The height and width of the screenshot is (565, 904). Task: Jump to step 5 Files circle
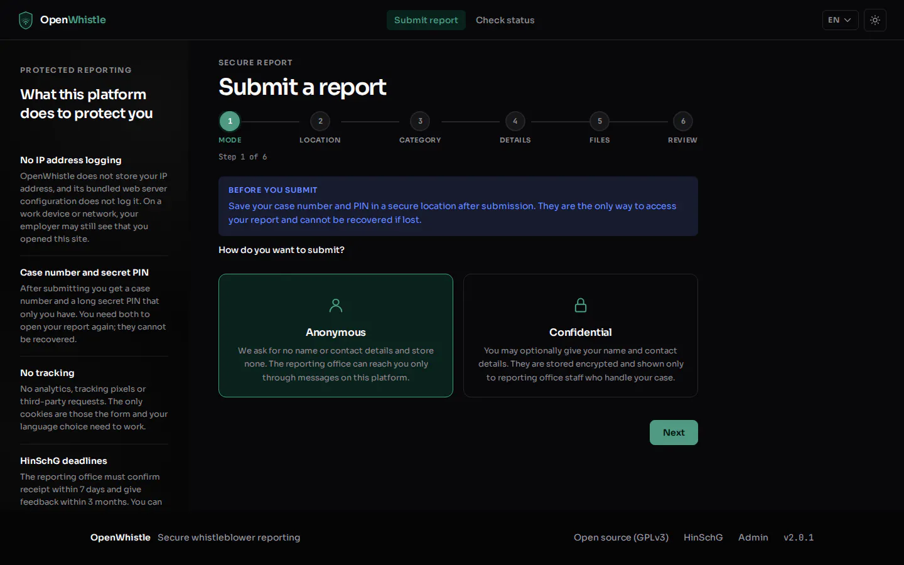click(x=600, y=121)
